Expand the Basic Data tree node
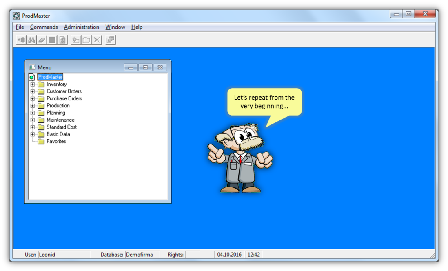448x271 pixels. [x=33, y=134]
